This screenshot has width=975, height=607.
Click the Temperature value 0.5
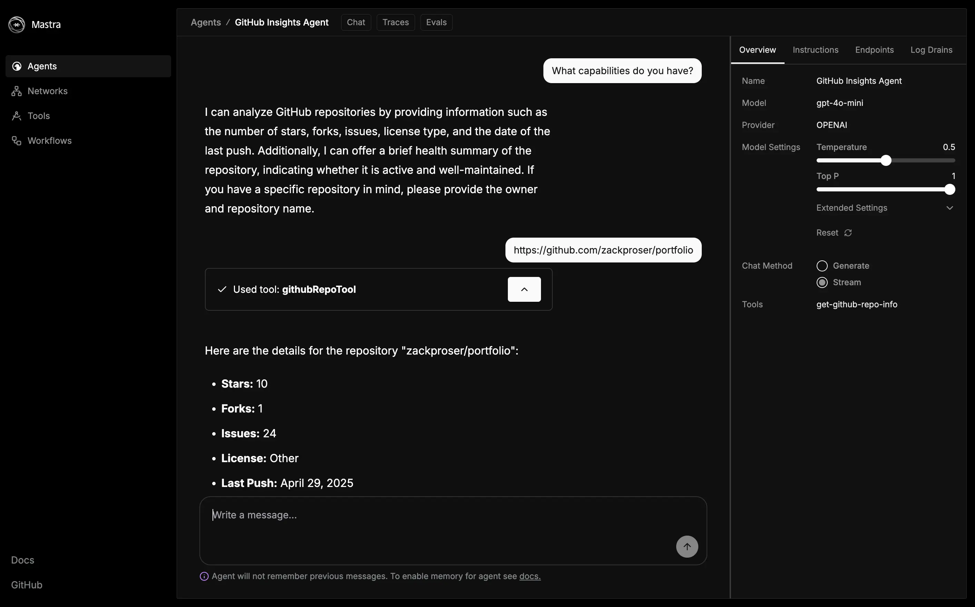tap(948, 147)
